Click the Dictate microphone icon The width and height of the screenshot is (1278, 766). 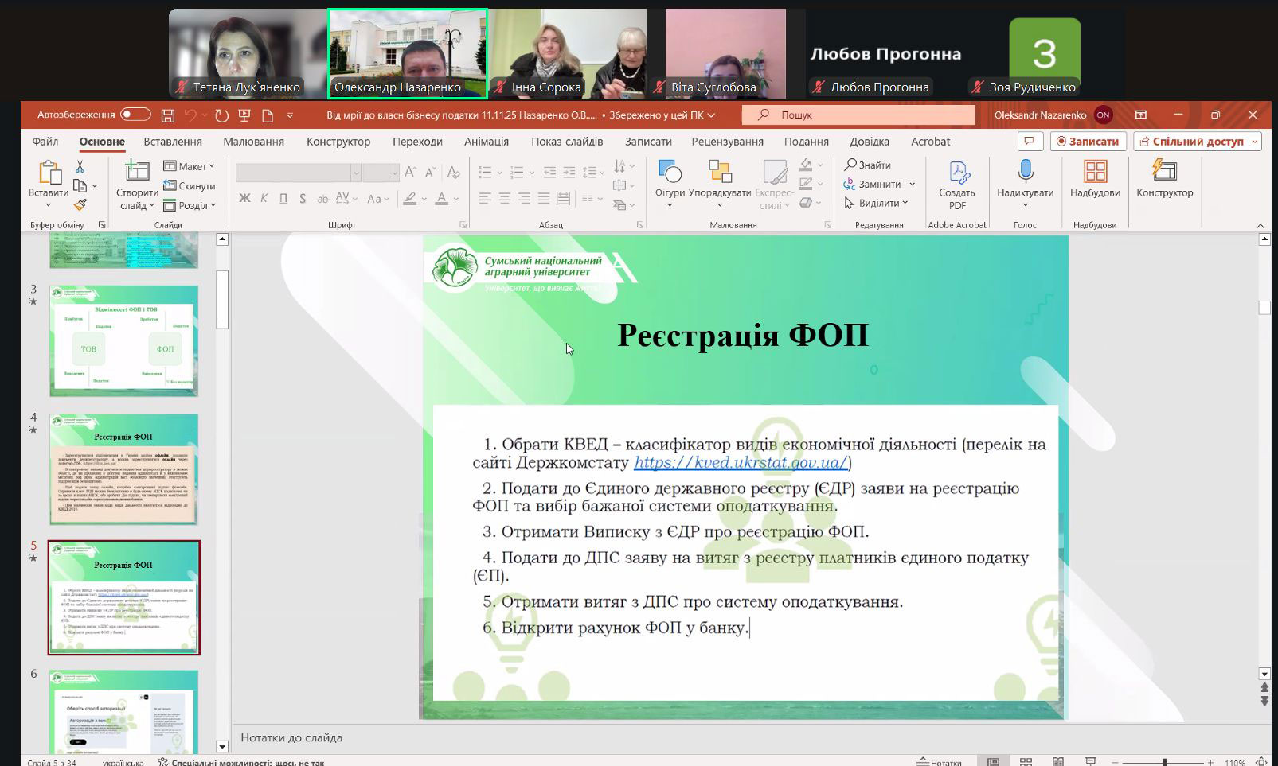(x=1025, y=172)
